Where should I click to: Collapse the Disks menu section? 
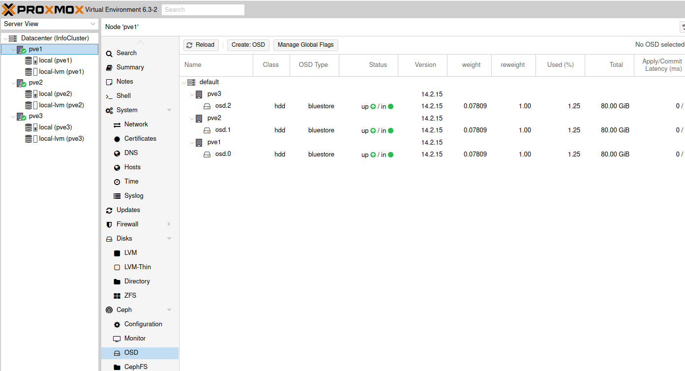click(169, 239)
